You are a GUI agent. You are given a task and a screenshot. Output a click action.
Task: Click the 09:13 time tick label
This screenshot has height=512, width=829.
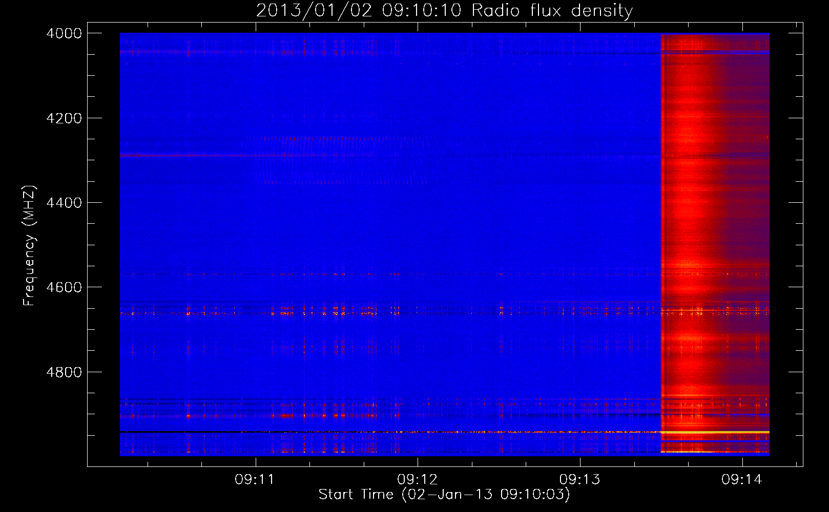(579, 479)
